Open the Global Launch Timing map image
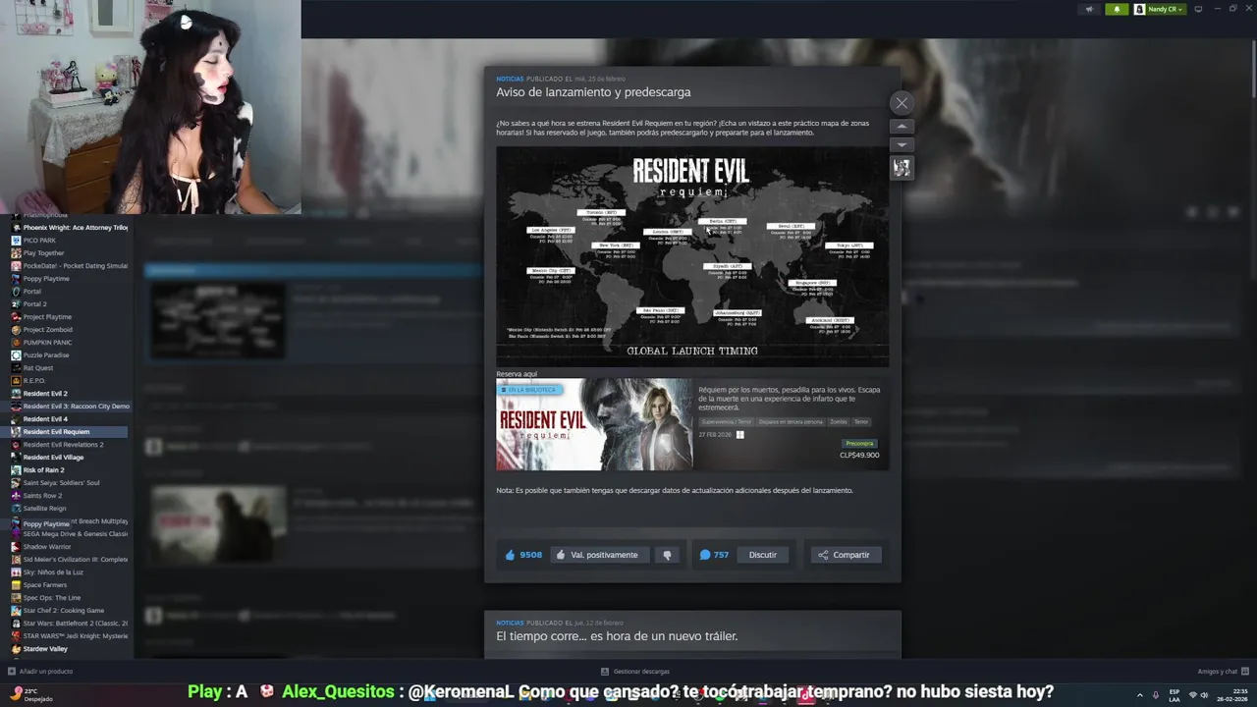The height and width of the screenshot is (707, 1257). (692, 256)
